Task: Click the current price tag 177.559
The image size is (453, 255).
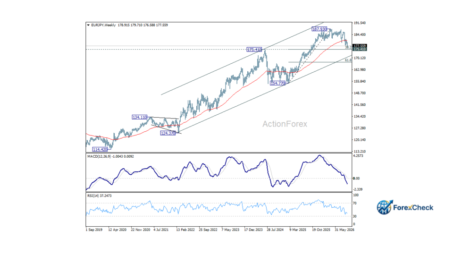Action: point(360,46)
